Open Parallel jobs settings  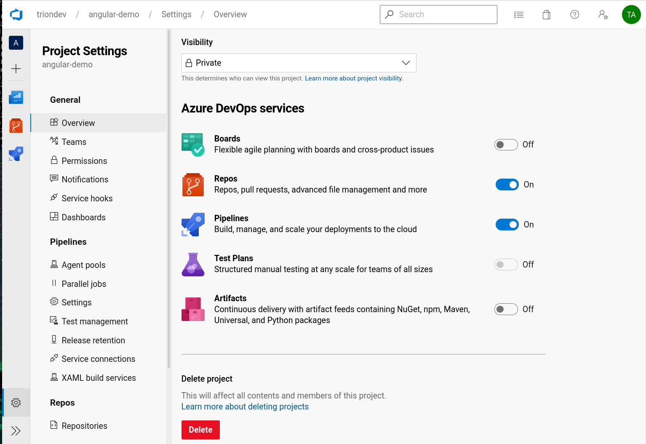(x=99, y=284)
